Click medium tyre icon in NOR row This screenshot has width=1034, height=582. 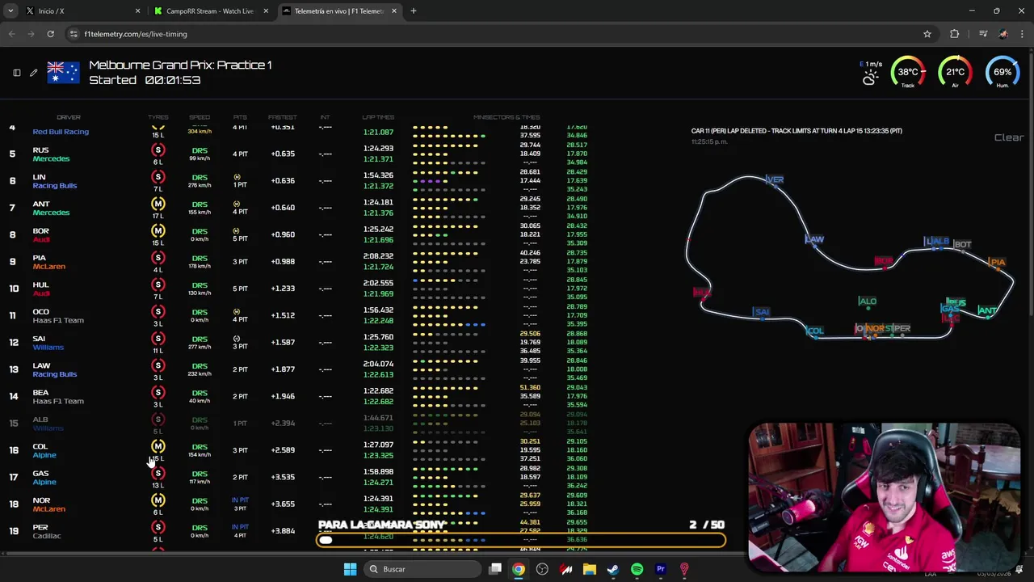[x=158, y=500]
